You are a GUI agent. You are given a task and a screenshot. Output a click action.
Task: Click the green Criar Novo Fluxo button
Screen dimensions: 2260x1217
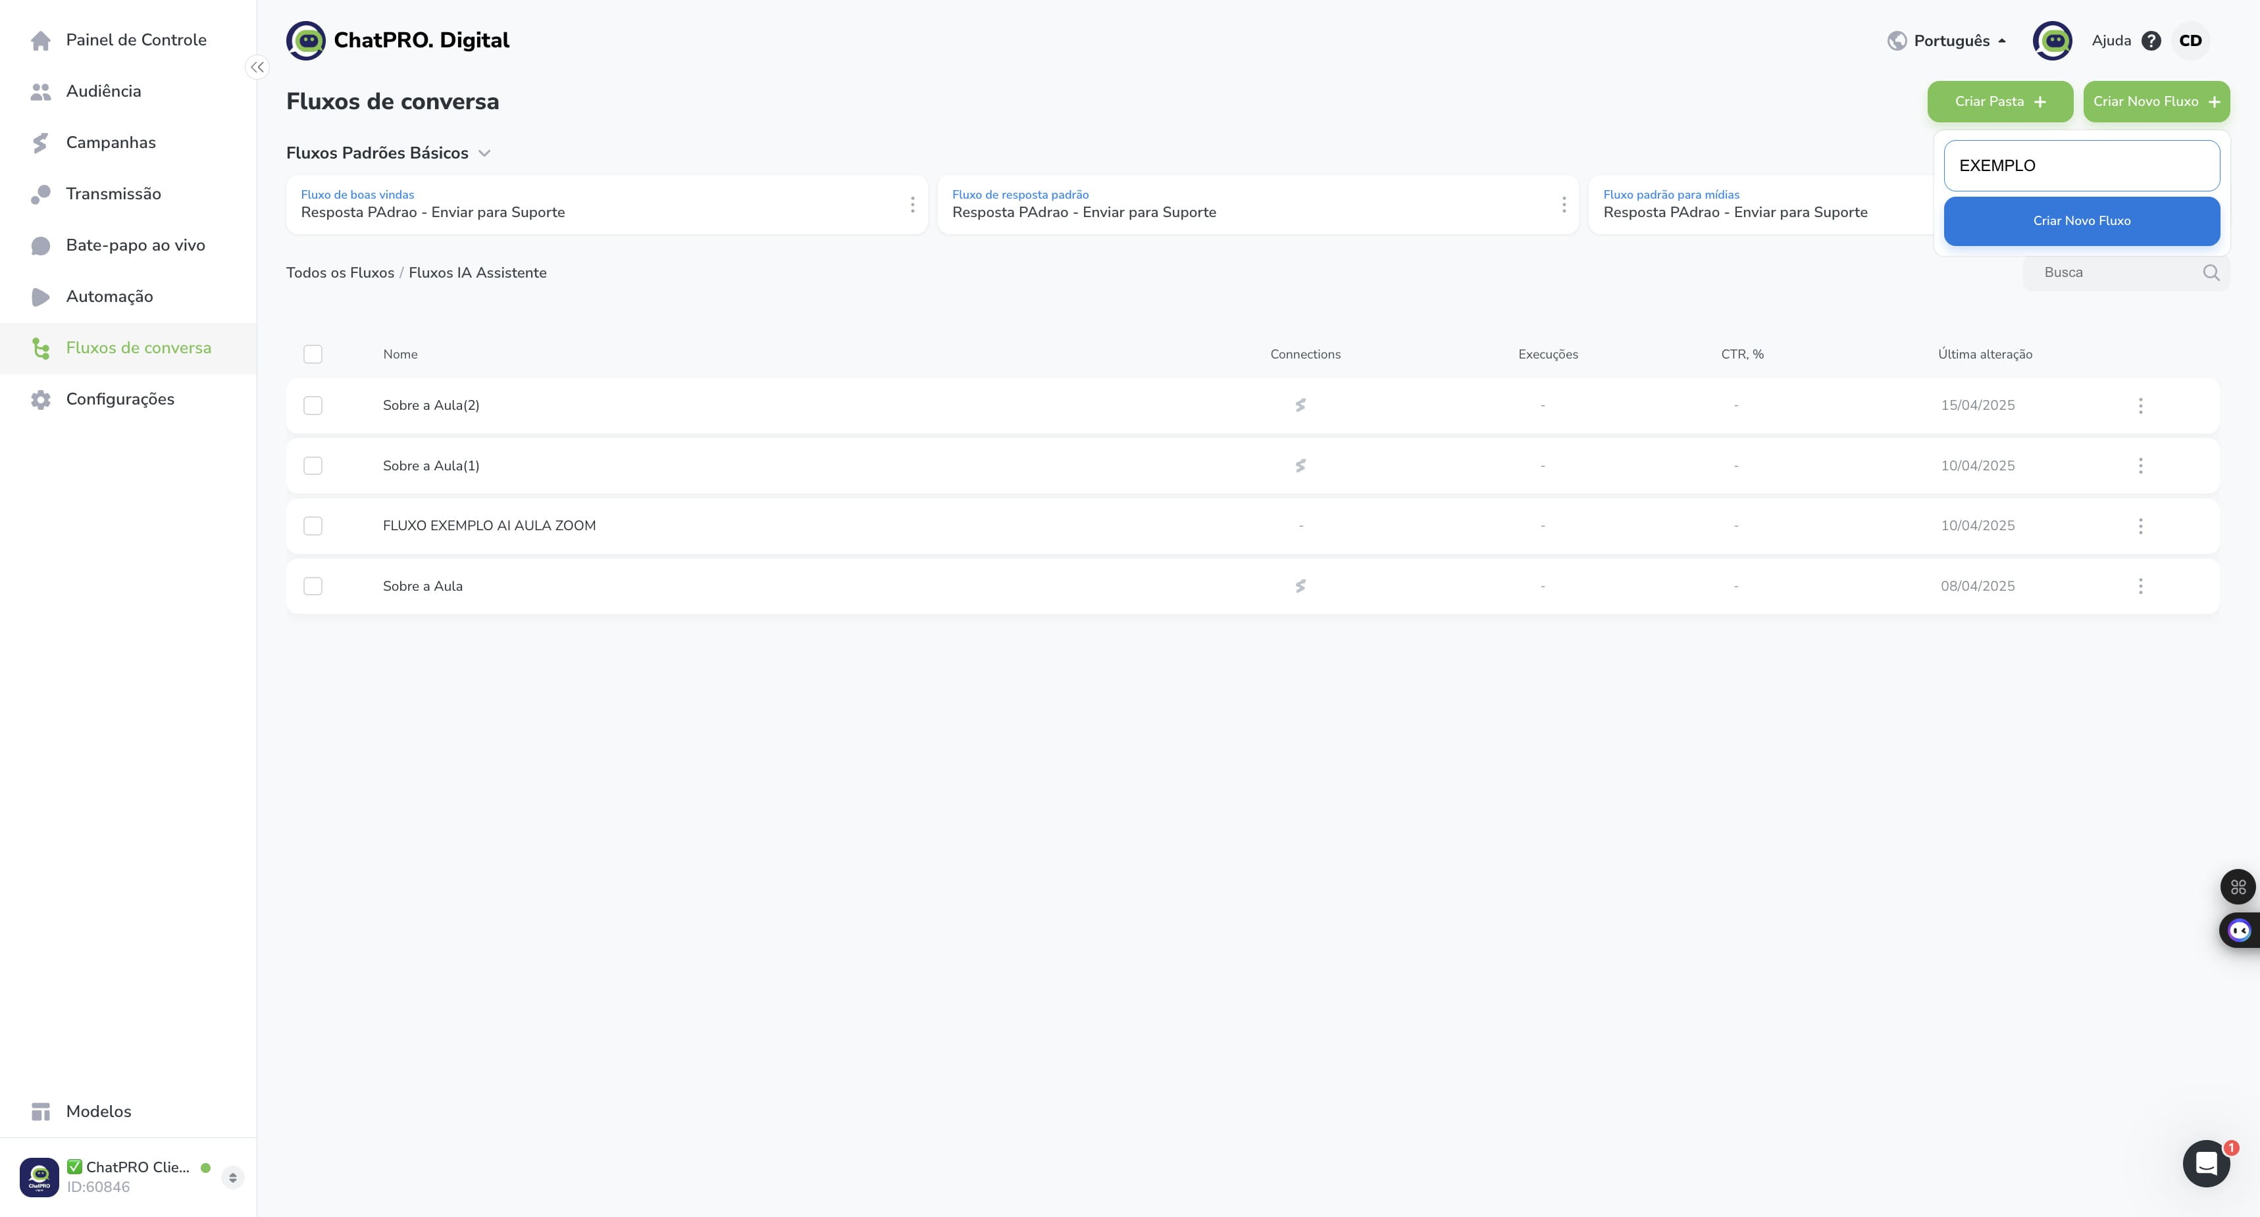[x=2155, y=102]
